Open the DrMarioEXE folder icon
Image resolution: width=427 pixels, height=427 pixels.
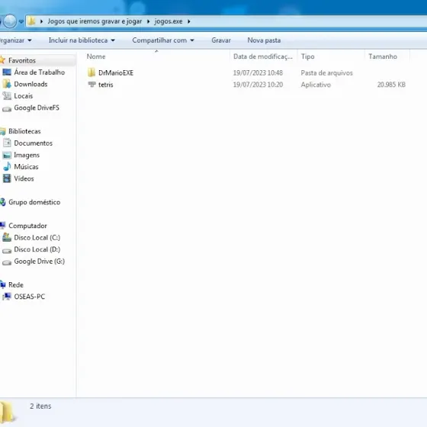[x=91, y=72]
